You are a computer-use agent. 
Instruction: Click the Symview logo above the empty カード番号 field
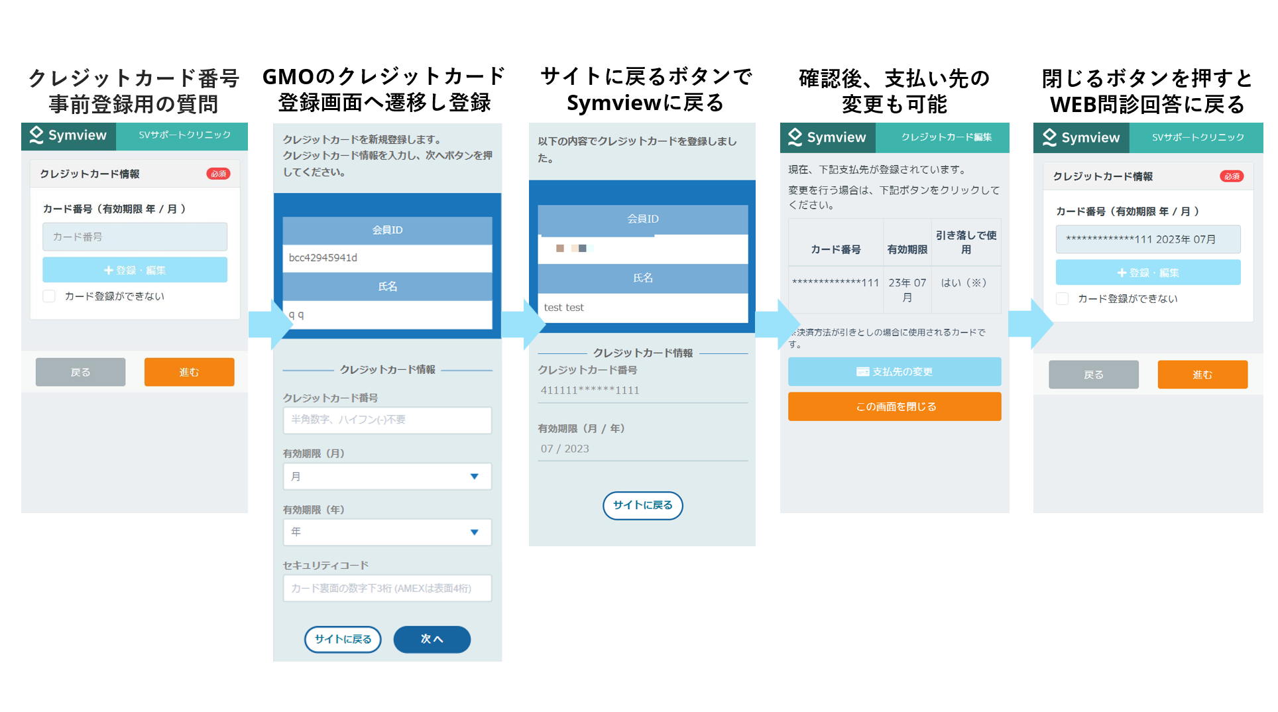point(68,135)
